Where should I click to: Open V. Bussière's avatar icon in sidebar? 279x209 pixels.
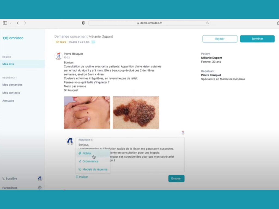[x=40, y=179]
